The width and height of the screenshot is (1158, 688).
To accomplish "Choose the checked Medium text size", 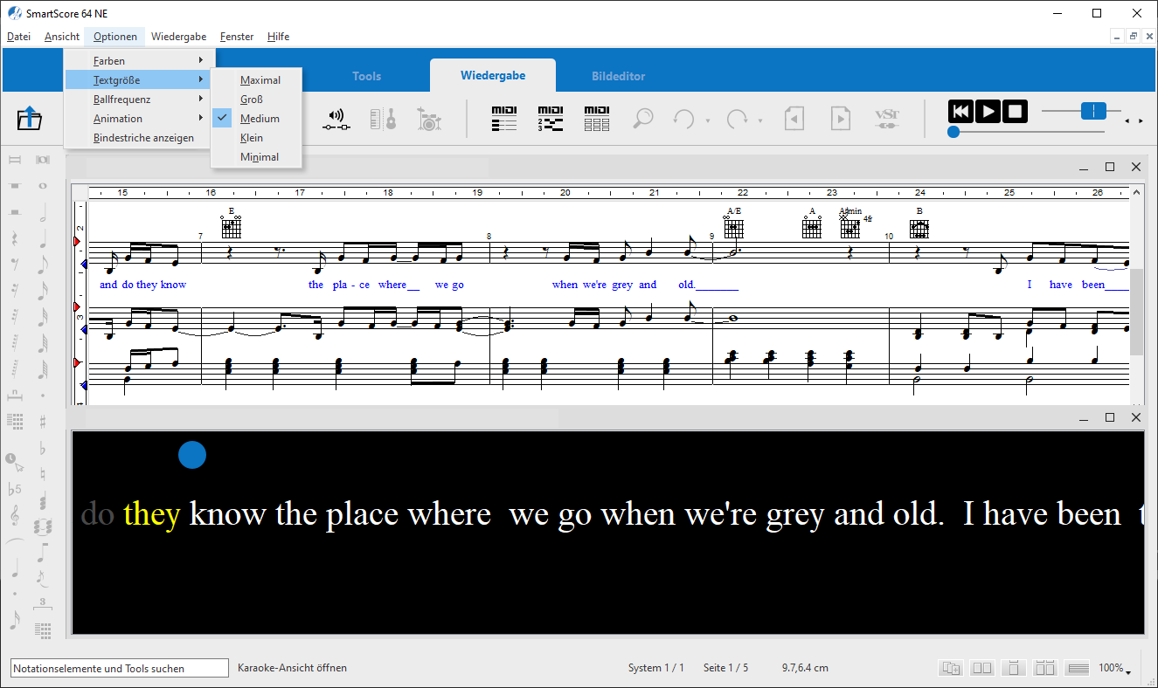I will pos(260,119).
